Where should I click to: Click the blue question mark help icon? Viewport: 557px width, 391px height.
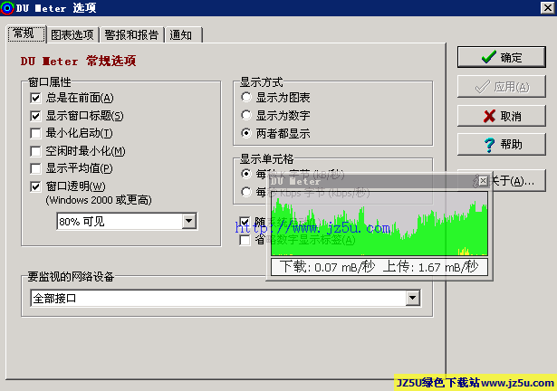click(489, 145)
